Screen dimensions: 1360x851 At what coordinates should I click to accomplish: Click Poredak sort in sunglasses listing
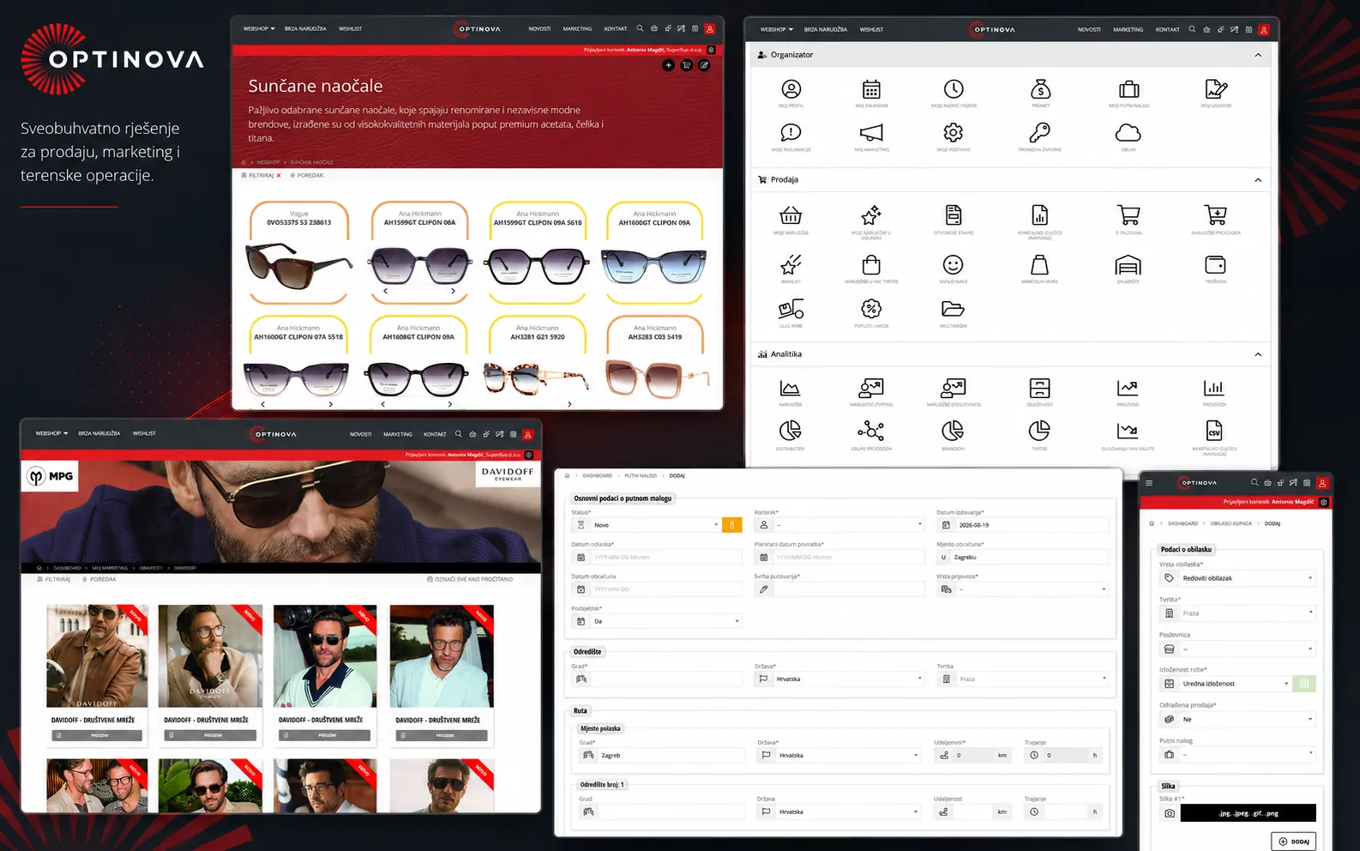pyautogui.click(x=307, y=175)
